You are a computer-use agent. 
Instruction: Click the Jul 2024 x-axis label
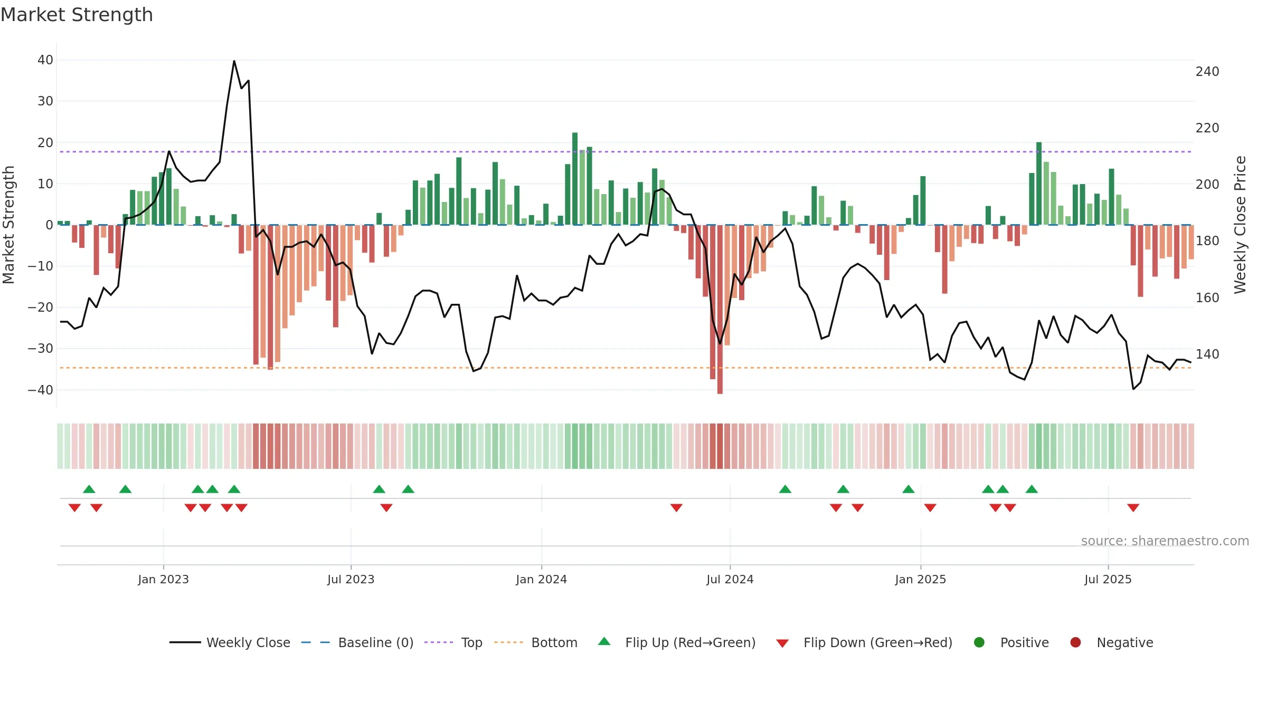point(730,579)
